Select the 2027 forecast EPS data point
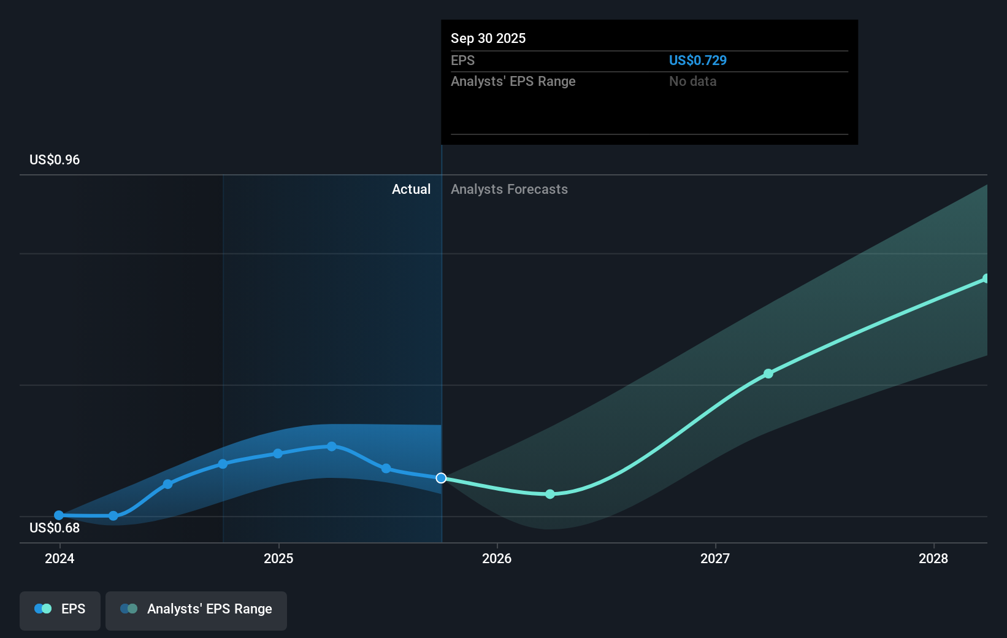The height and width of the screenshot is (638, 1007). [x=768, y=374]
